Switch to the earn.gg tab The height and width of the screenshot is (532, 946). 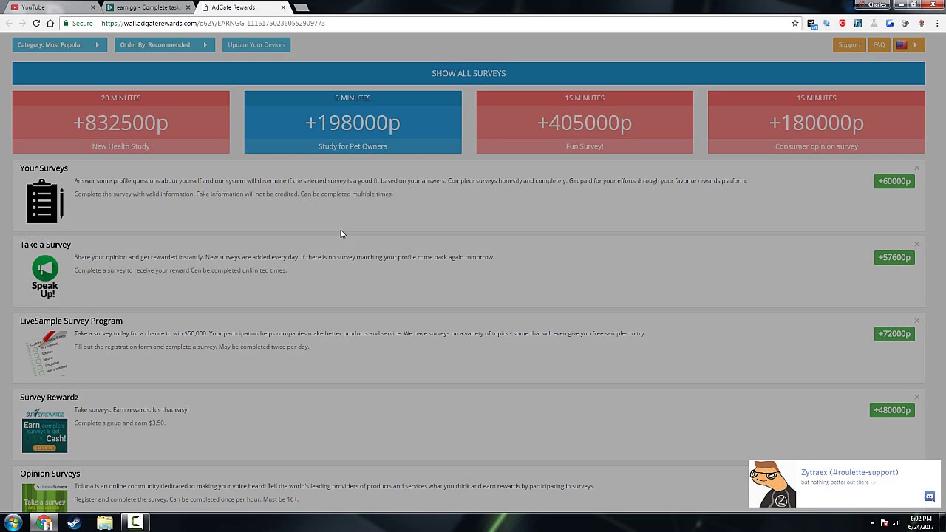click(148, 7)
